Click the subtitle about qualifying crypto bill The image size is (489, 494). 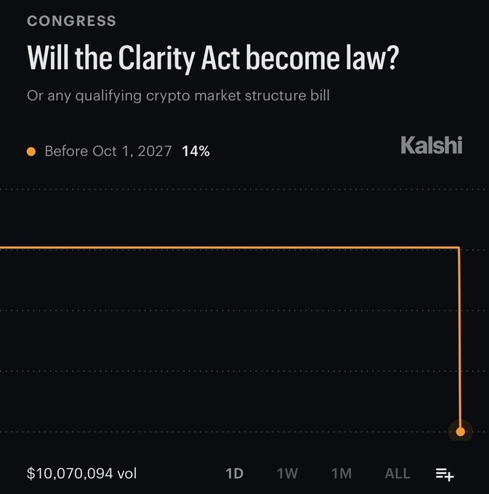[178, 96]
